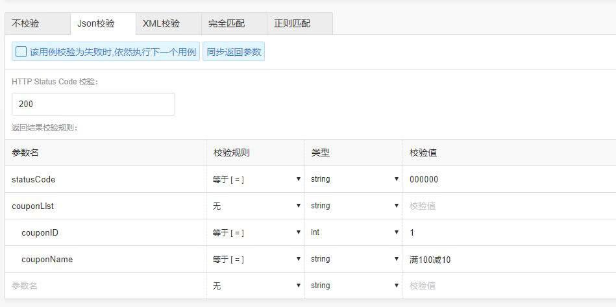Image resolution: width=616 pixels, height=307 pixels.
Task: Click the couponList parameter name field
Action: coord(104,206)
